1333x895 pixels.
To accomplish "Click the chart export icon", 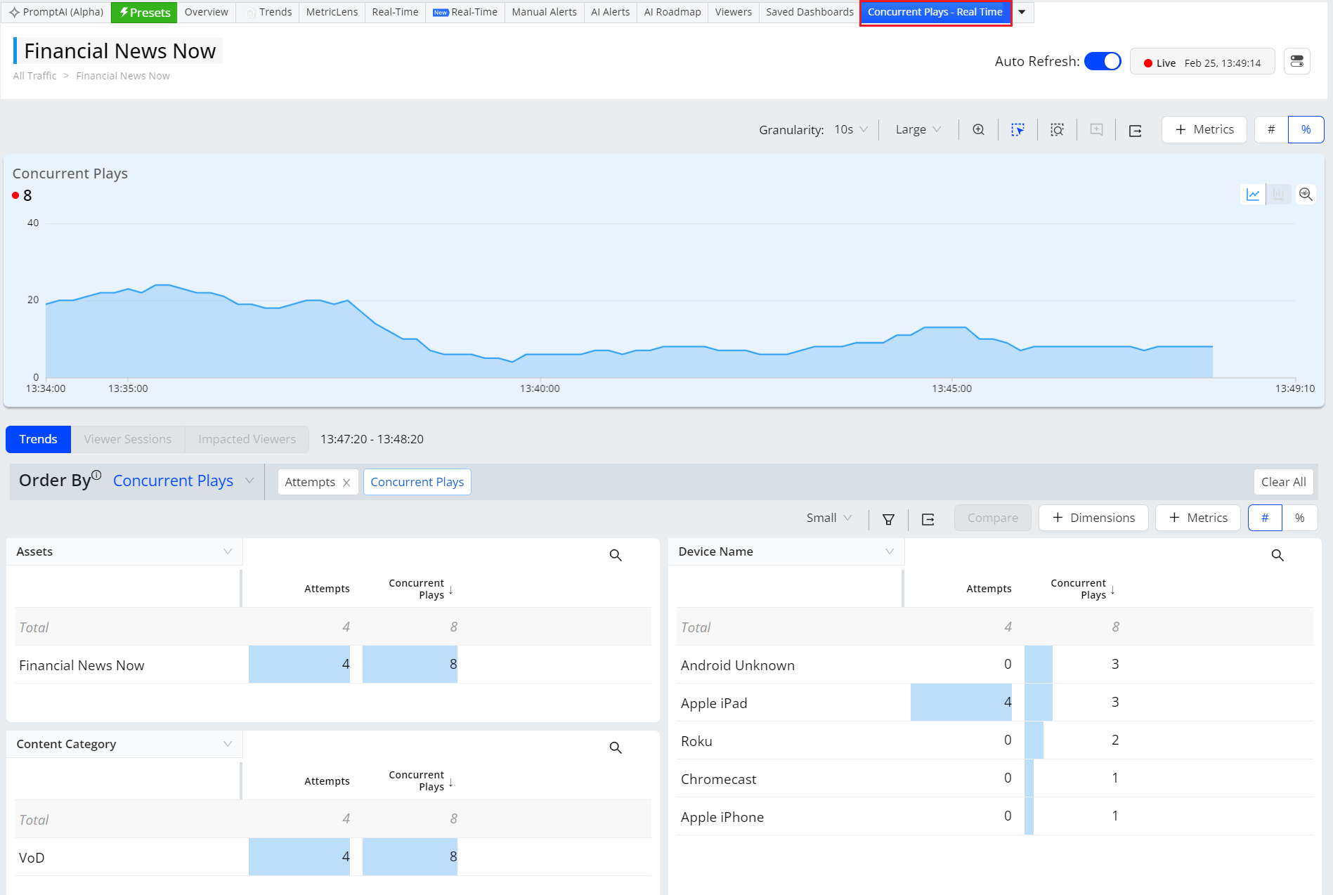I will 1136,131.
